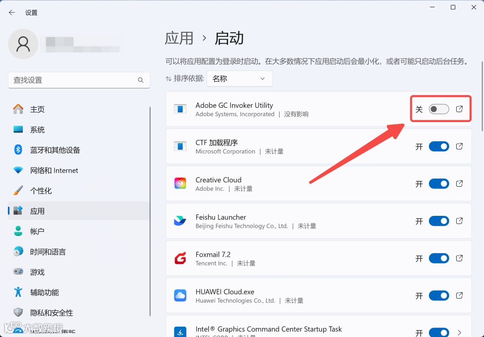Disable Creative Cloud startup toggle

439,184
